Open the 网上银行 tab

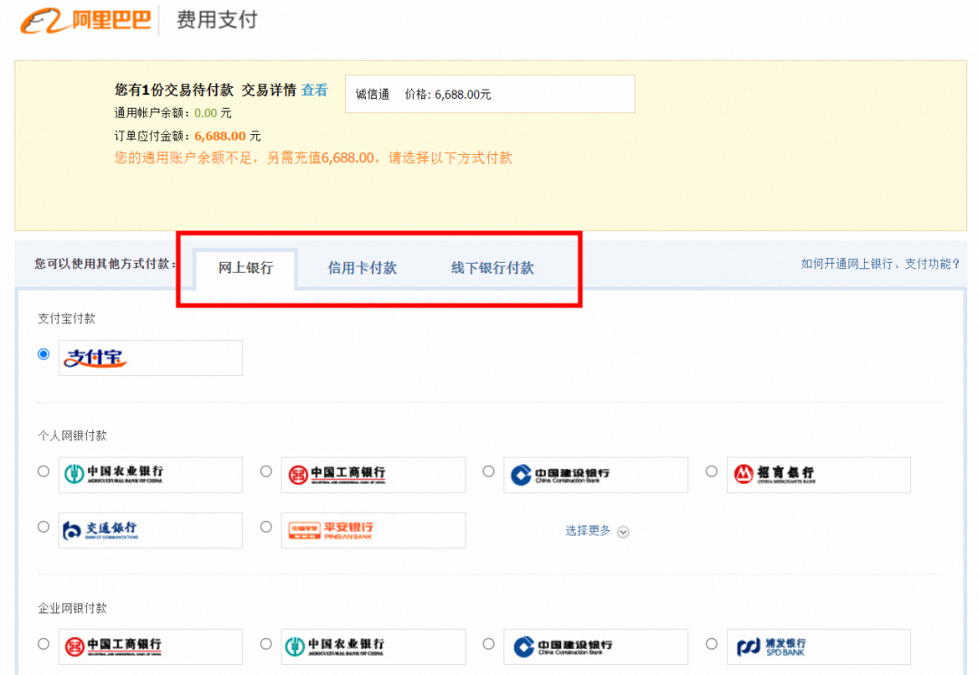(x=245, y=268)
